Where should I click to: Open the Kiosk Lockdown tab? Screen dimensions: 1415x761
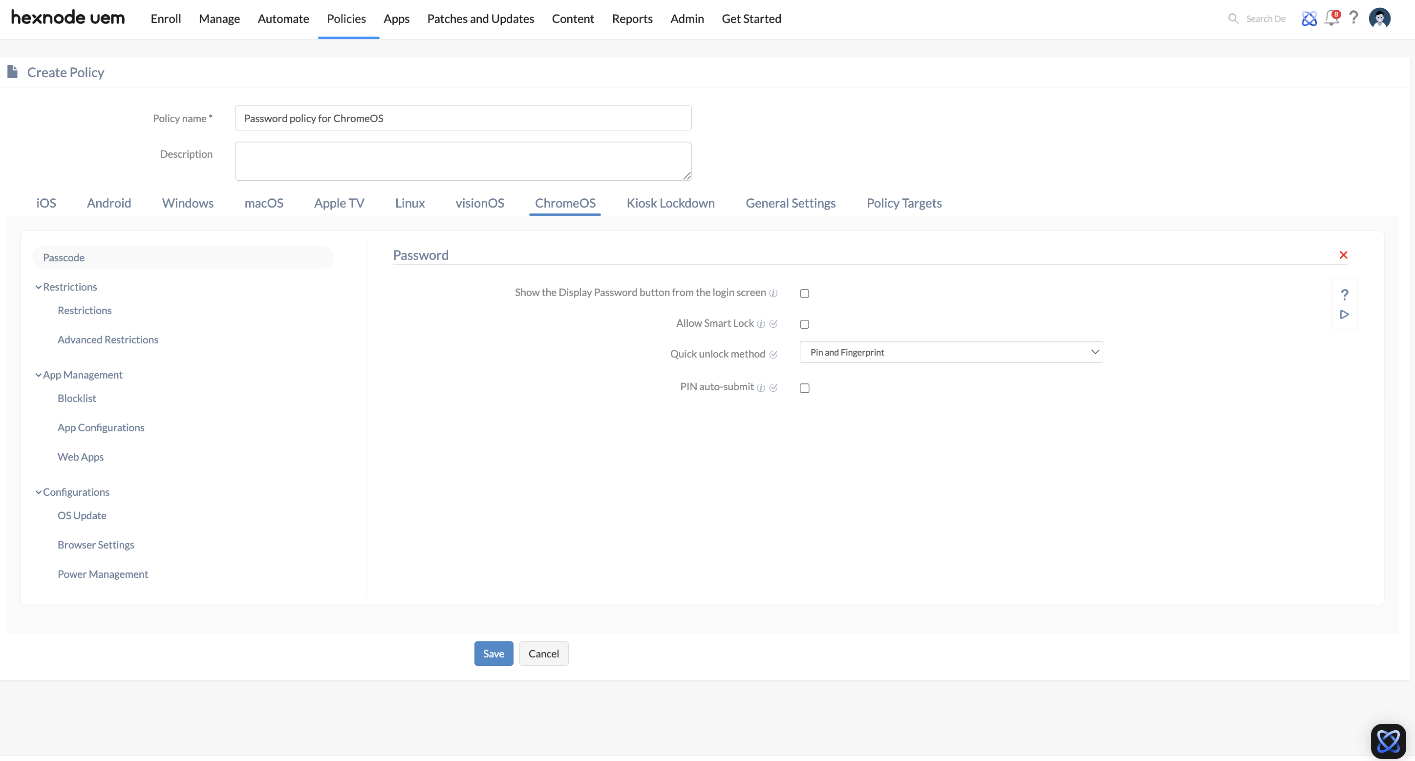pos(671,203)
